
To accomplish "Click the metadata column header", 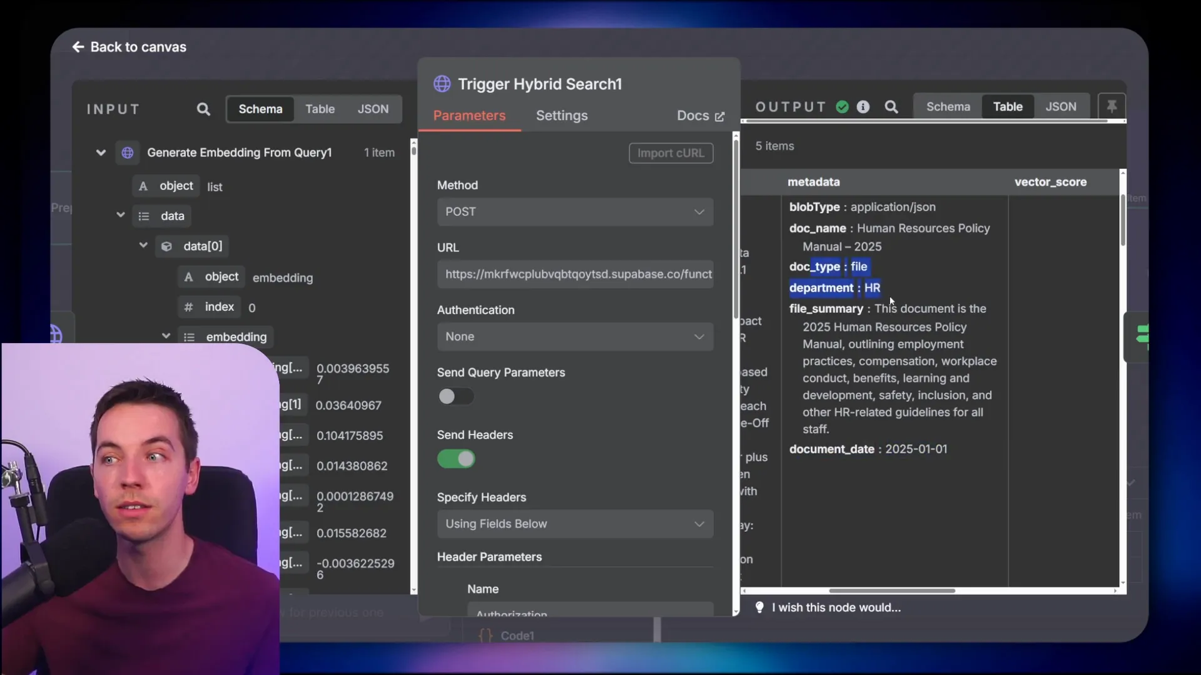I will pos(813,182).
